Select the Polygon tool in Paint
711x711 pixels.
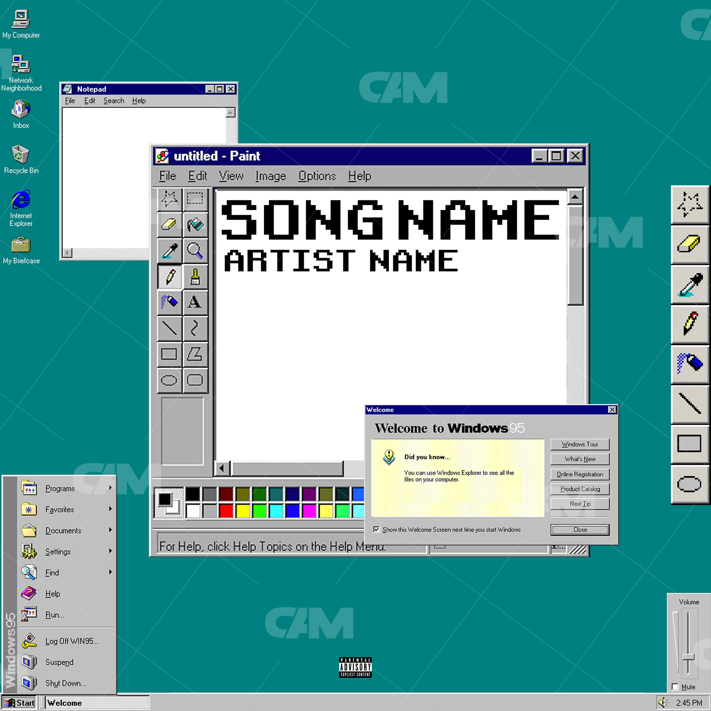click(195, 354)
